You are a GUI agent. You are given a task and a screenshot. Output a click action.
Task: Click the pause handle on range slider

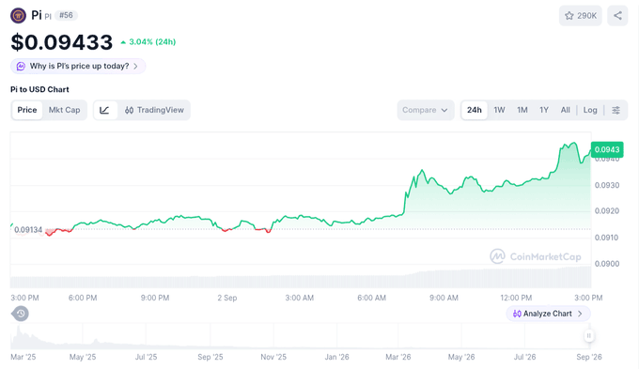[x=588, y=335]
